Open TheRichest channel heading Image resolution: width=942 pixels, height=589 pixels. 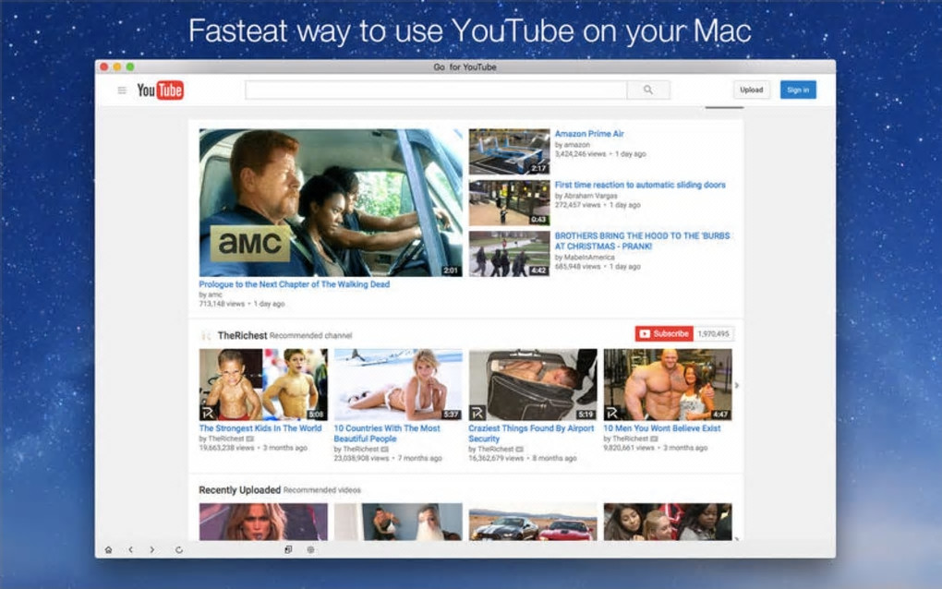click(x=242, y=336)
